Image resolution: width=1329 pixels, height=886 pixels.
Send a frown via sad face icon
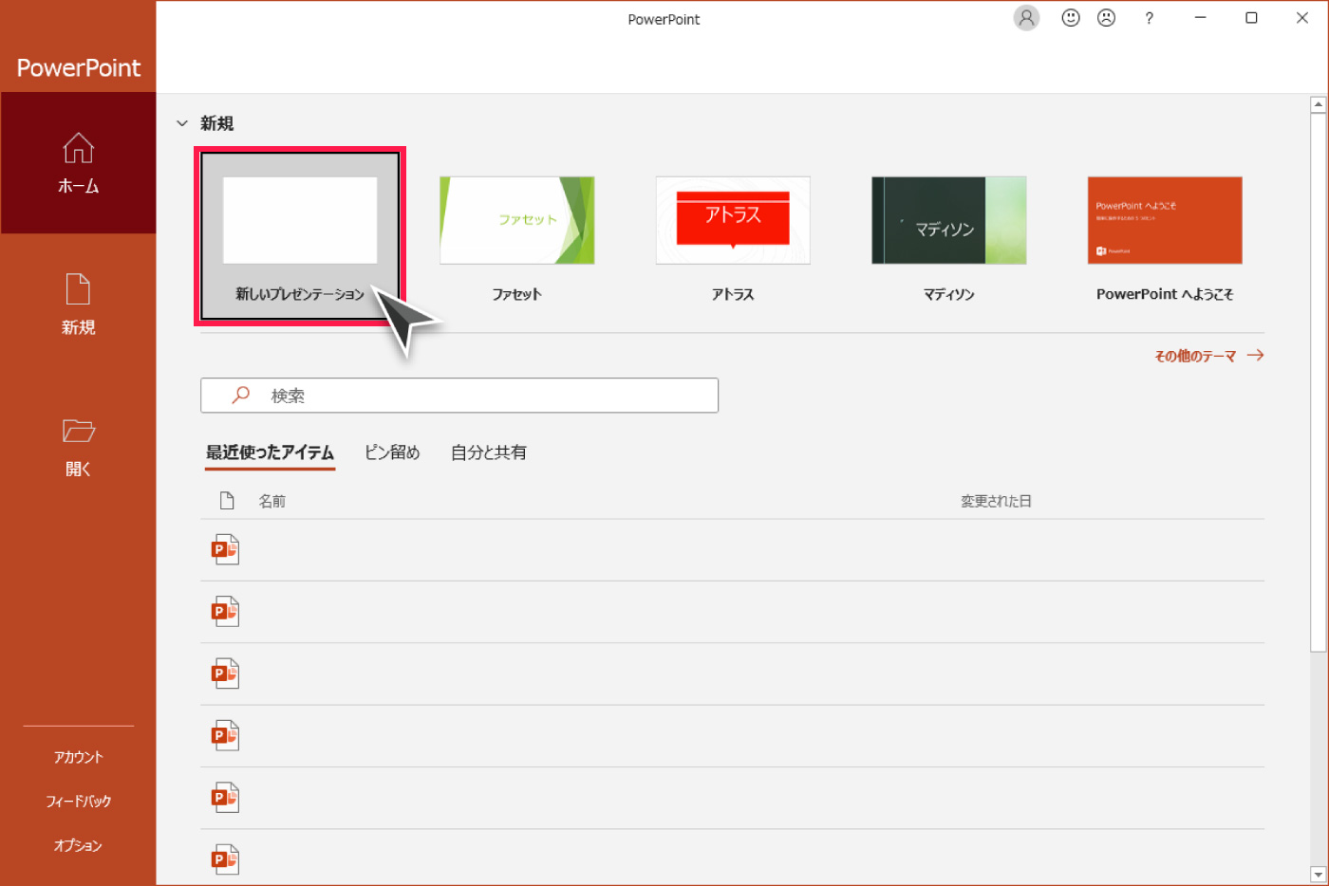[x=1106, y=18]
